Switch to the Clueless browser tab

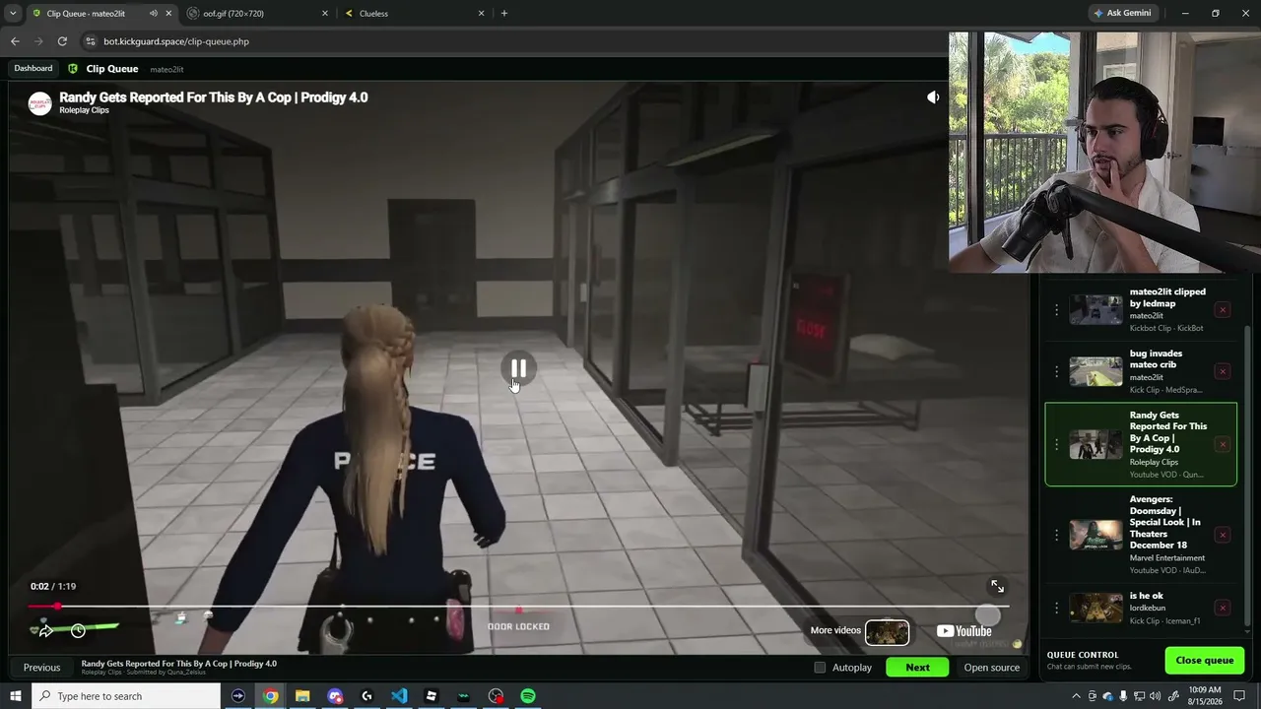coord(414,14)
